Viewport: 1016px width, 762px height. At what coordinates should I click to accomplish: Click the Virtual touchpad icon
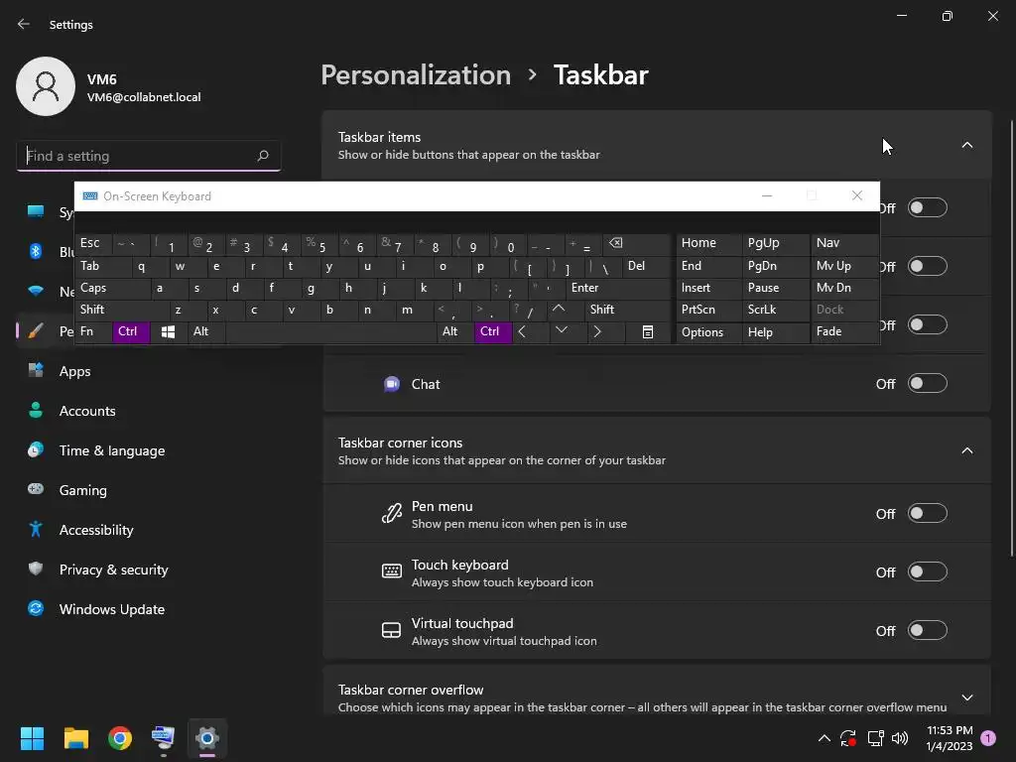click(x=391, y=630)
